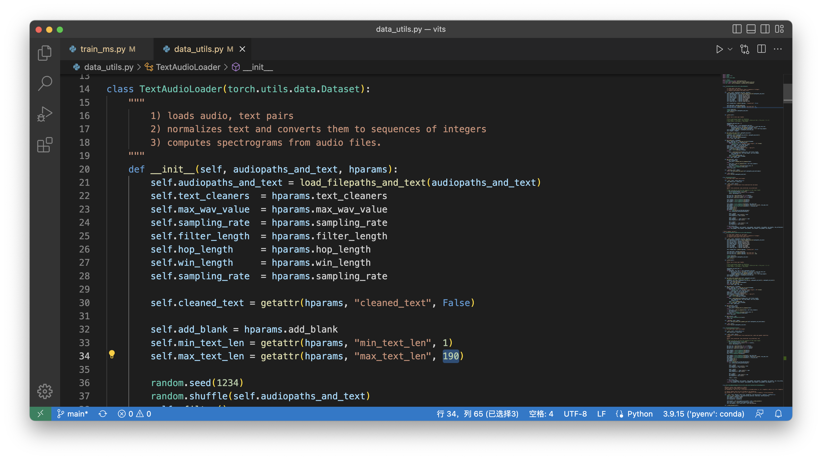Open Run and Debug view
This screenshot has height=460, width=822.
(x=45, y=114)
